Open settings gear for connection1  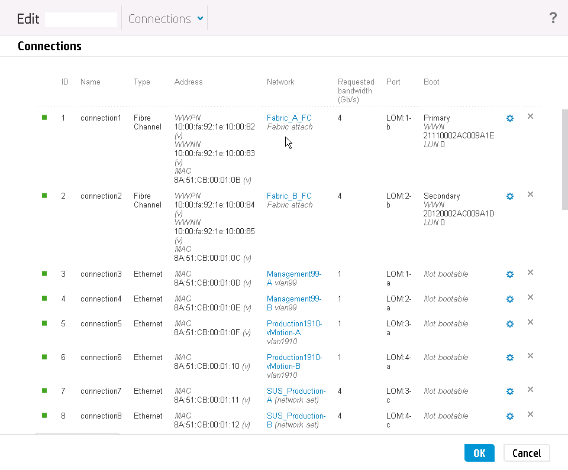tap(509, 118)
